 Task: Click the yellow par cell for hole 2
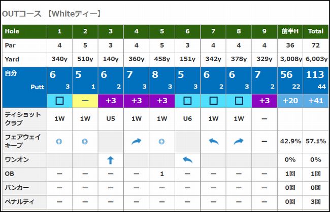85,100
